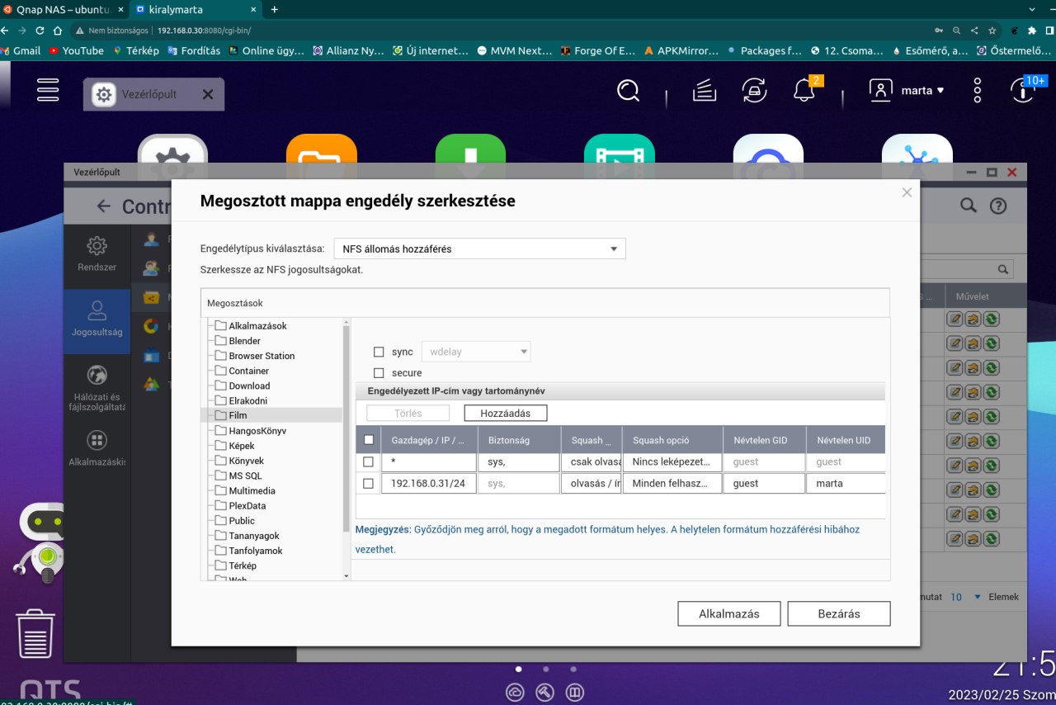This screenshot has width=1056, height=705.
Task: Open the csak olvasás access dropdown cell
Action: click(x=591, y=462)
